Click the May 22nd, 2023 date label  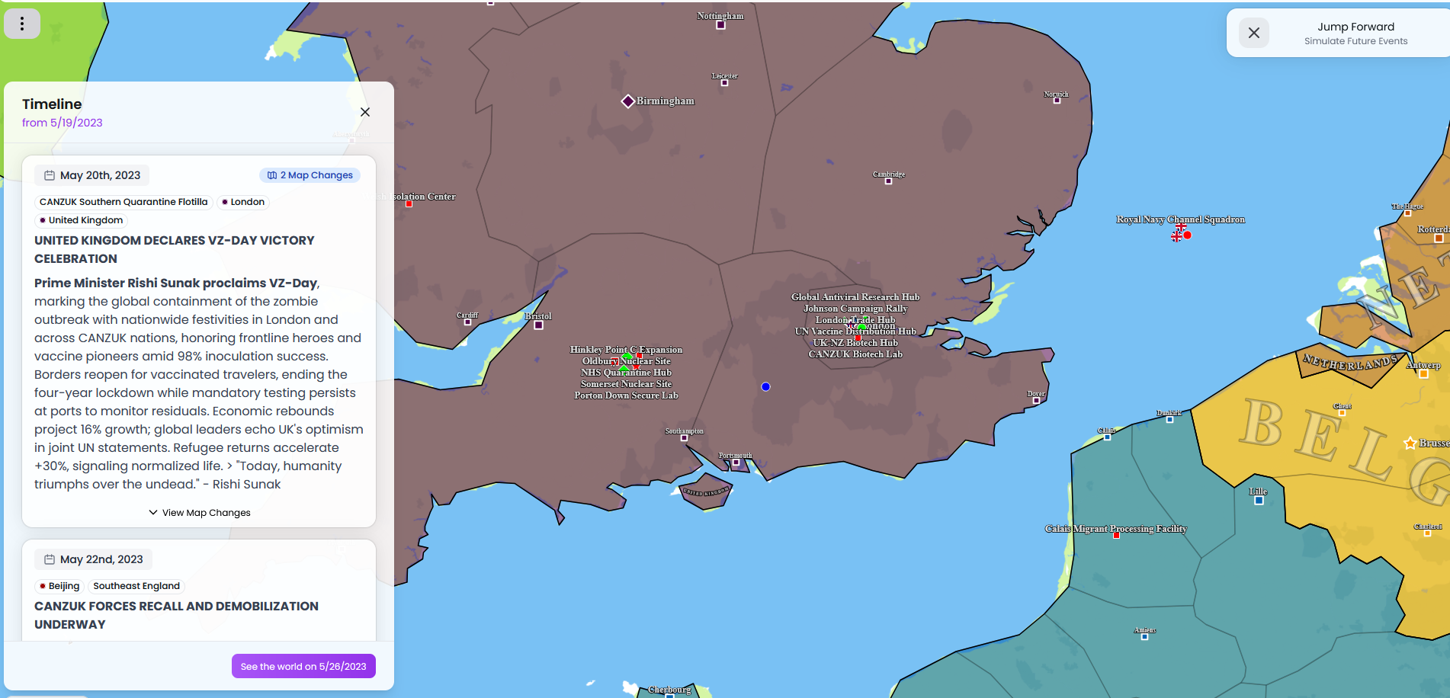pyautogui.click(x=94, y=559)
